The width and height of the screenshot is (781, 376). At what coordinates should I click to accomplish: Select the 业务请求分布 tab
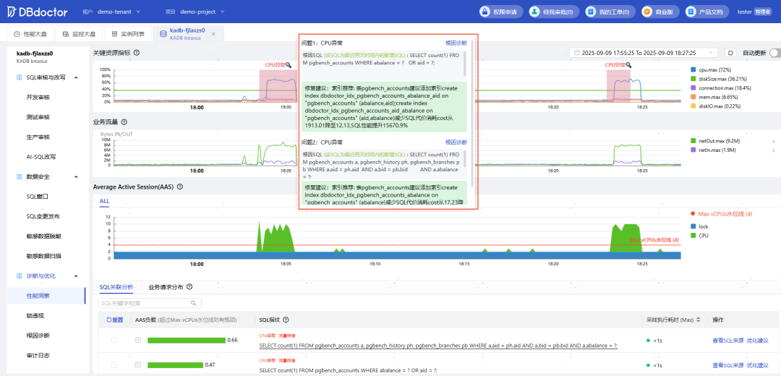pos(166,287)
